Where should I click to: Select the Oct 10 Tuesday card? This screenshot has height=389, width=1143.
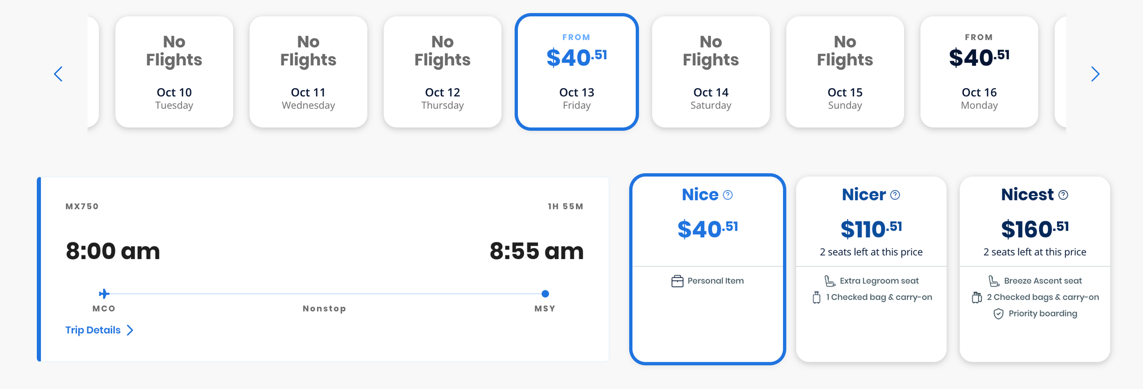pos(174,72)
